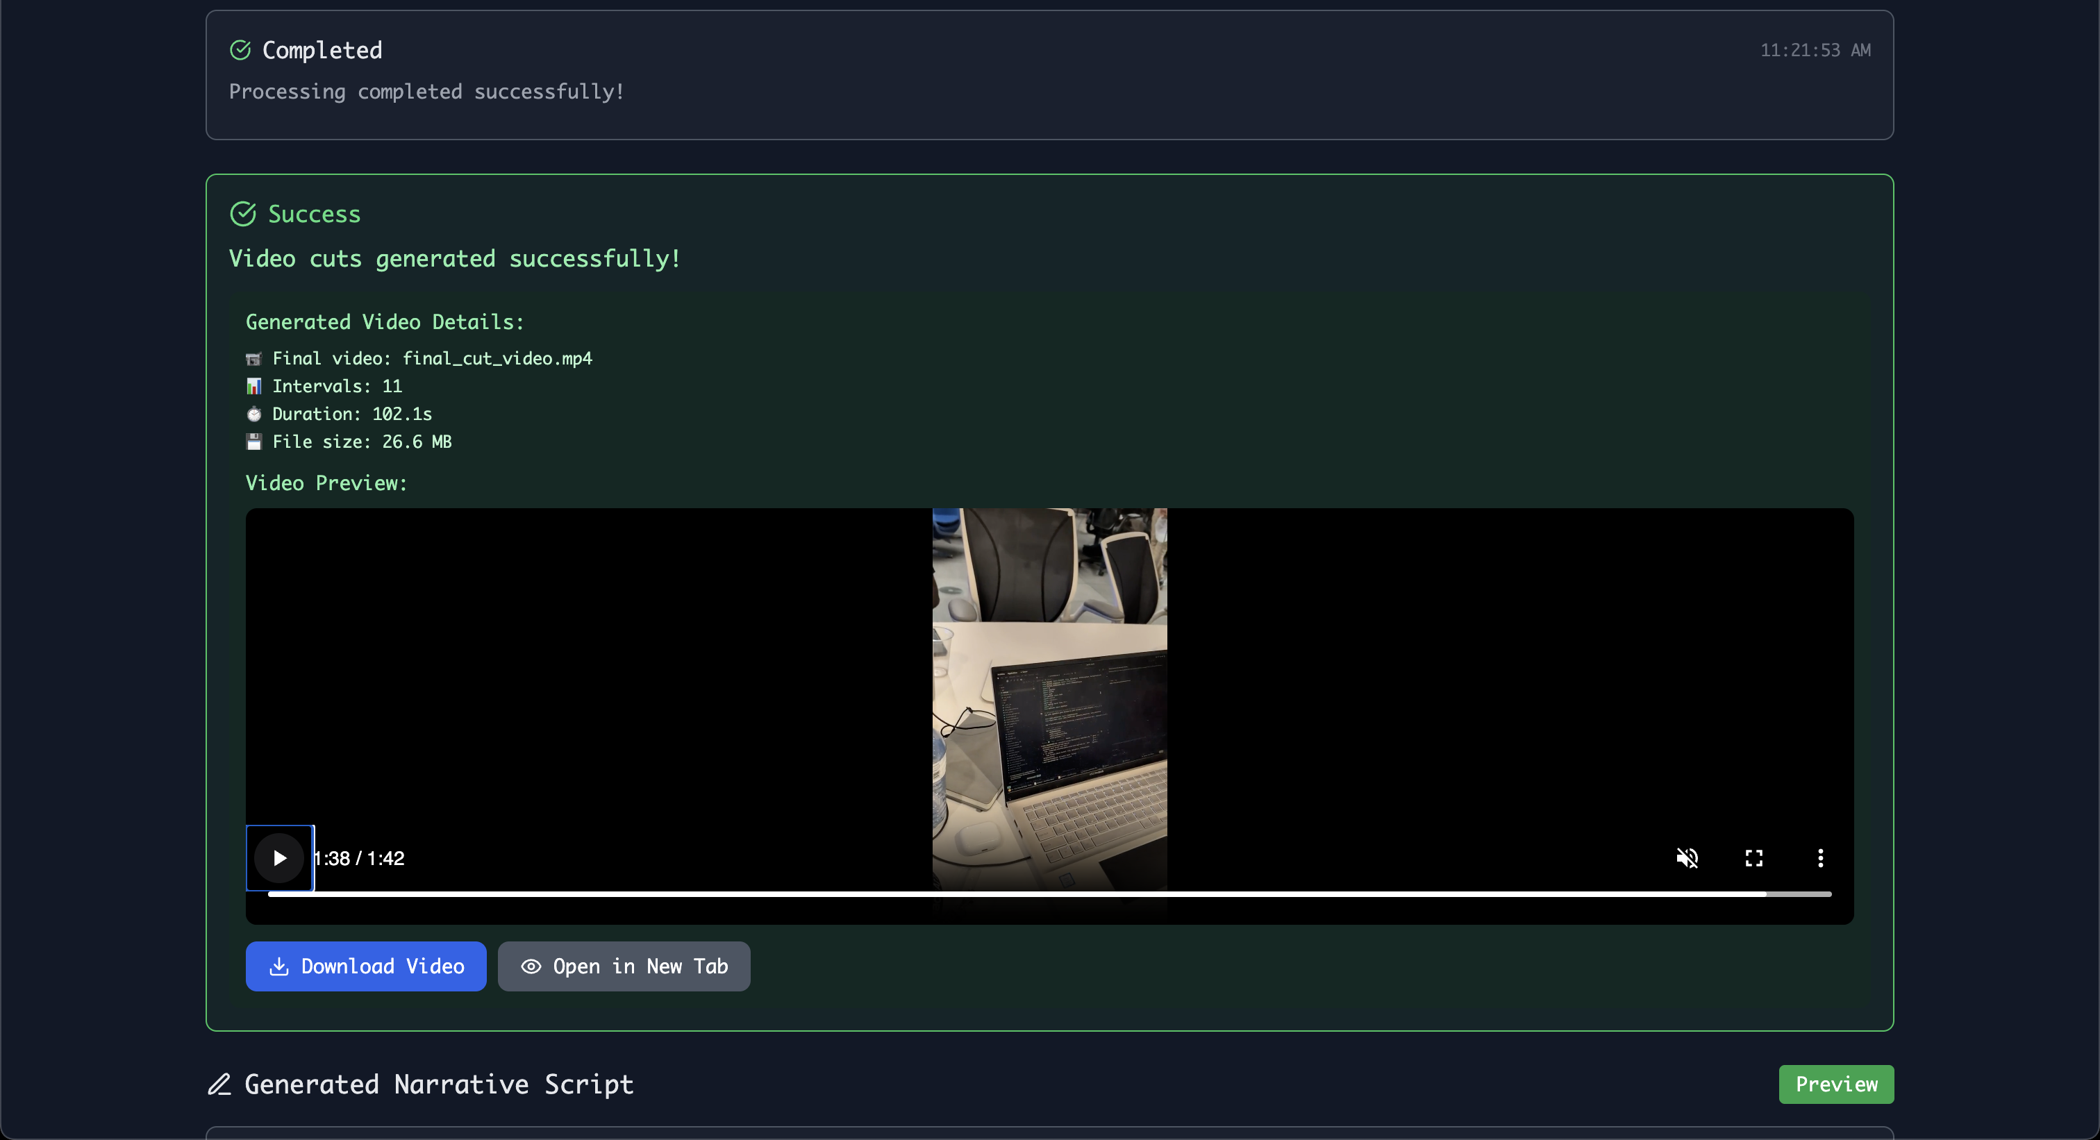This screenshot has width=2100, height=1140.
Task: Click the Completed checkmark icon
Action: point(240,50)
